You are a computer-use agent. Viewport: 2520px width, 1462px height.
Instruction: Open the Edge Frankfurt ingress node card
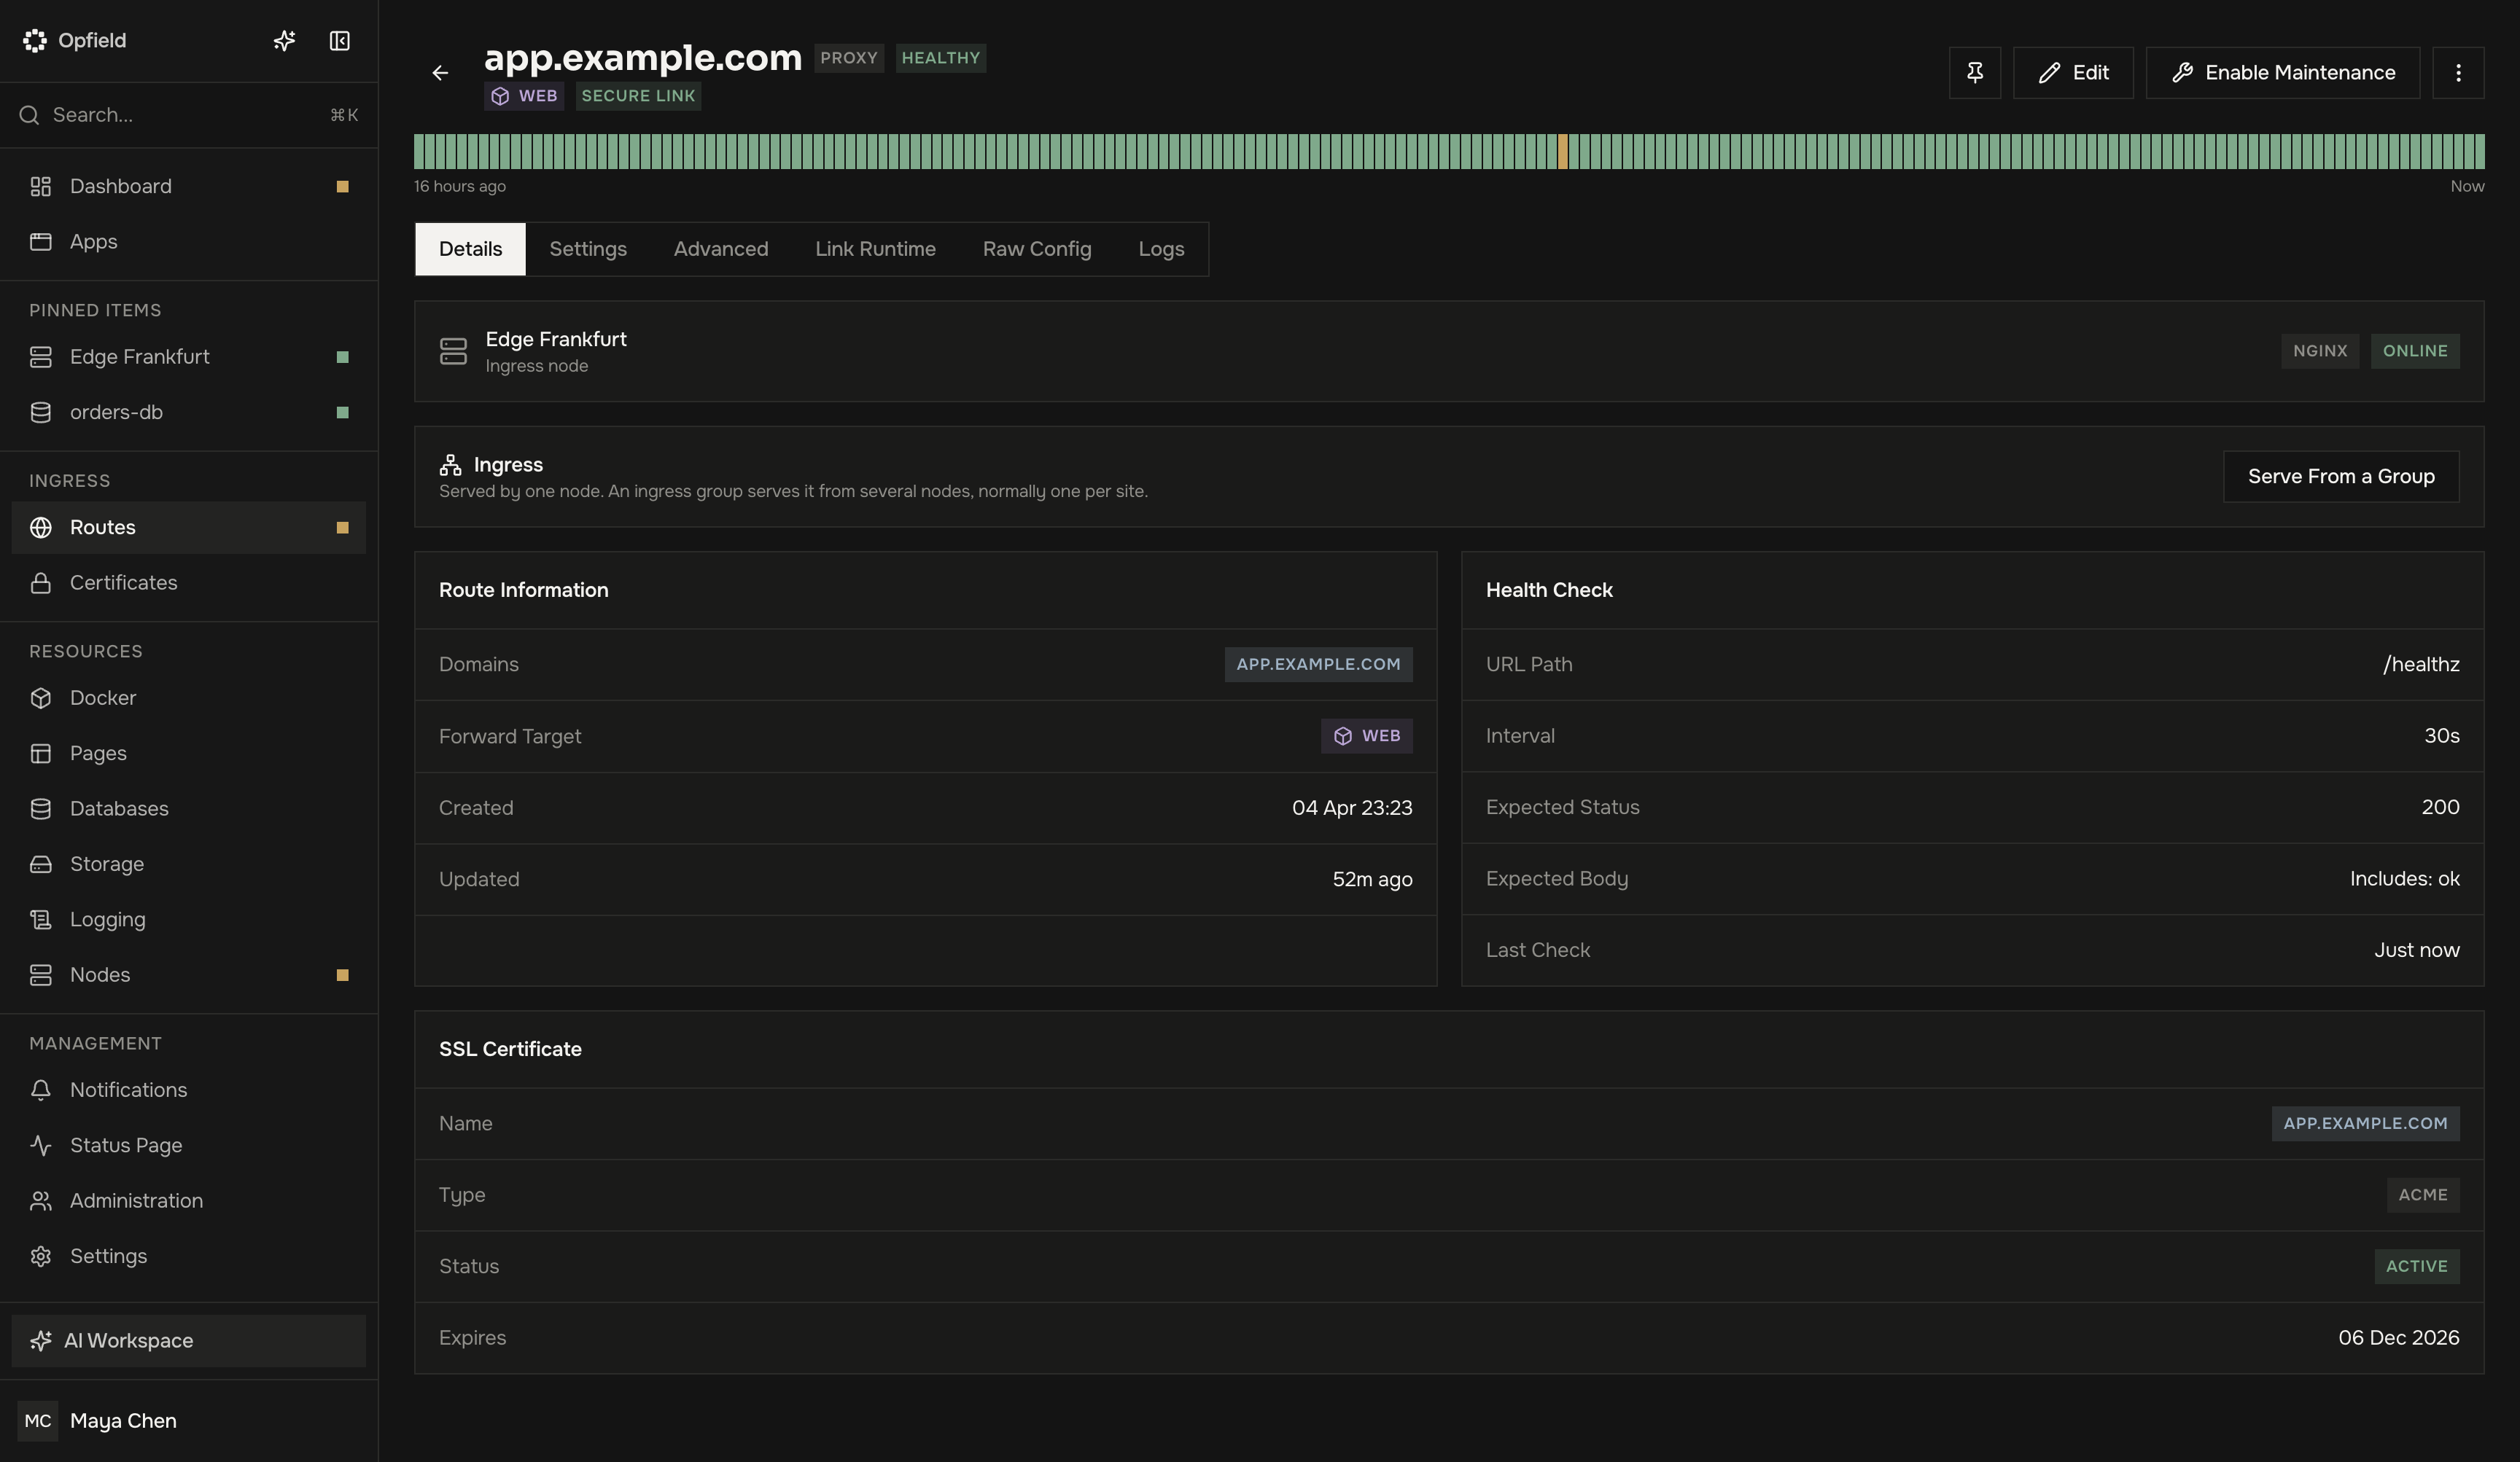(1449, 352)
